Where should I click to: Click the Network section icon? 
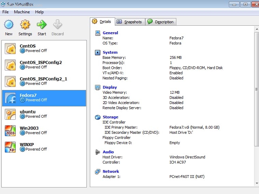coord(98,171)
